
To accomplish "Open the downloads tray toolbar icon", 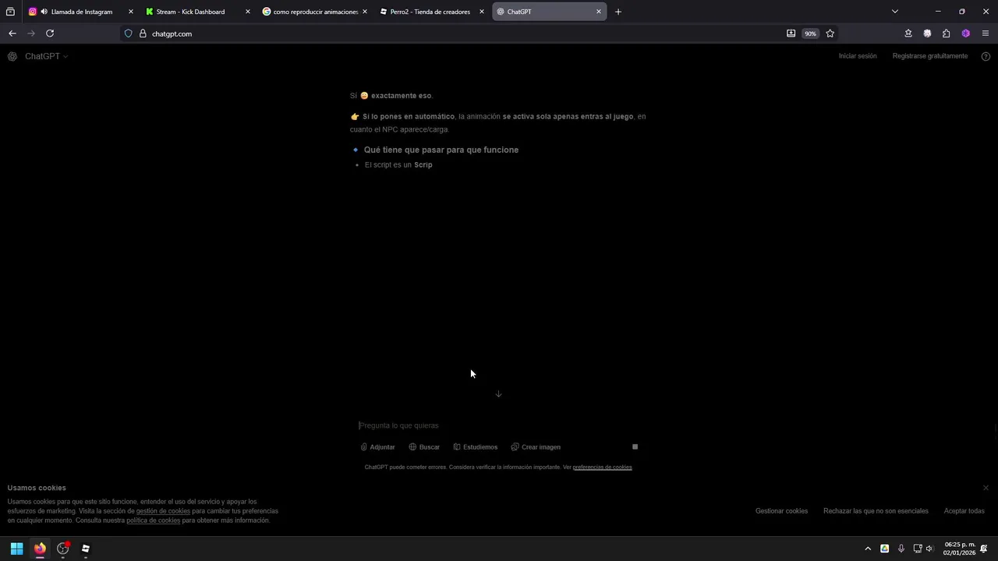I will 908,34.
